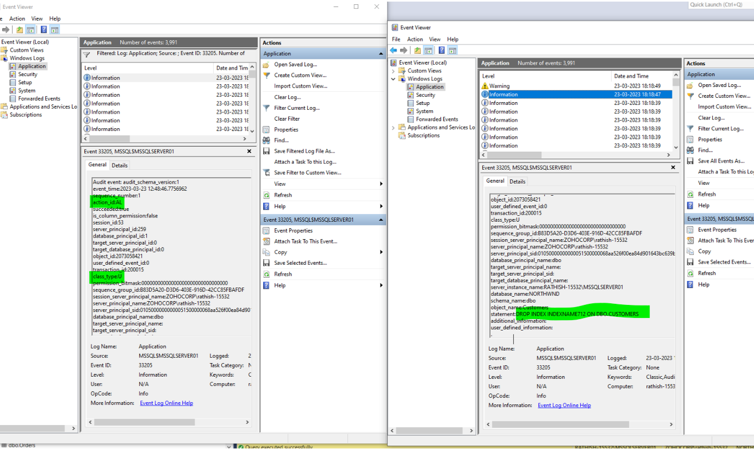This screenshot has height=449, width=754.
Task: Click Save Selected Events in left Actions pane
Action: 300,263
